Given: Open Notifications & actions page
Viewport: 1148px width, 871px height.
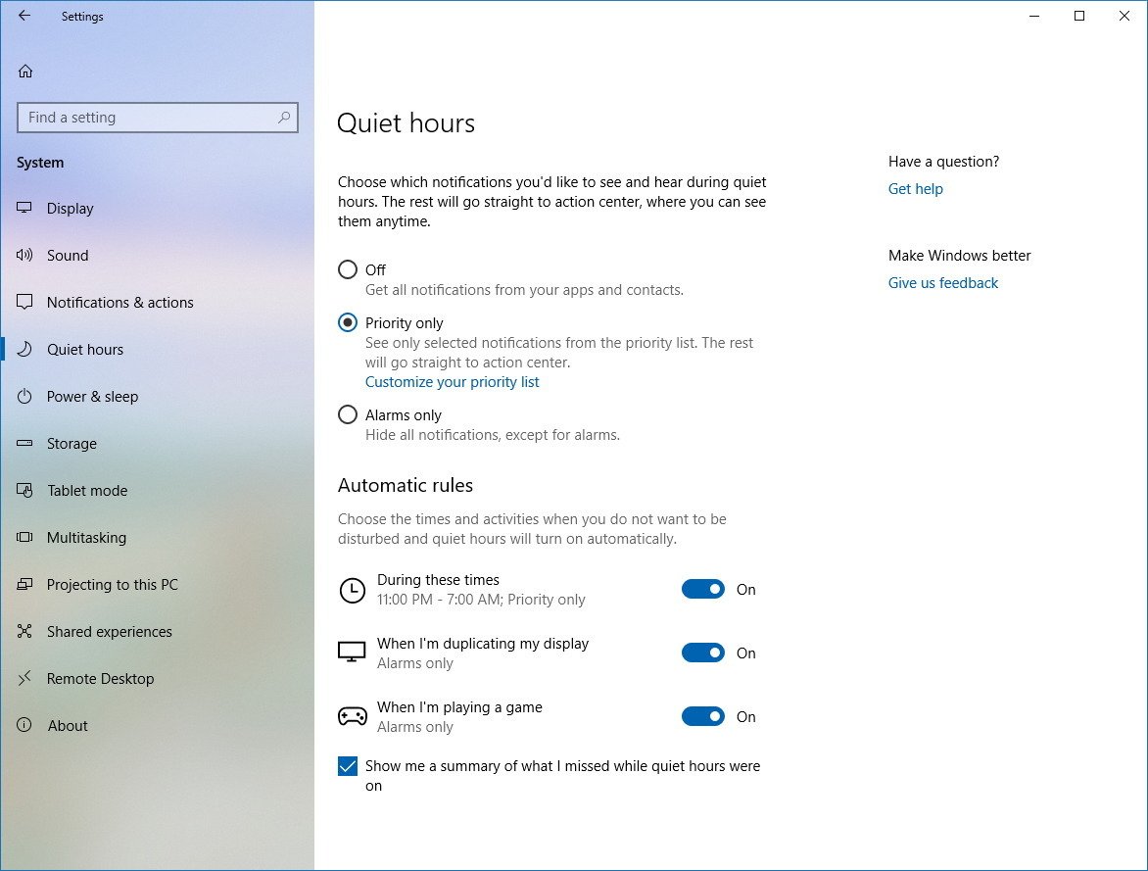Looking at the screenshot, I should coord(120,302).
